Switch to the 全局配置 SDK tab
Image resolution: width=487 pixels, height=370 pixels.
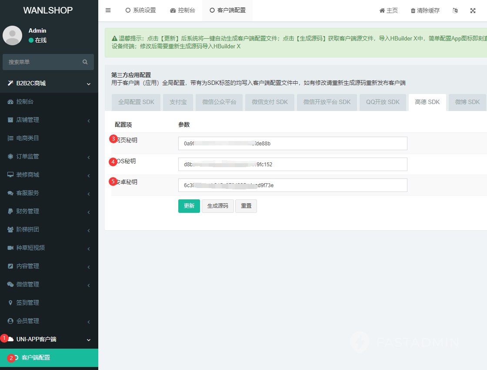click(136, 102)
